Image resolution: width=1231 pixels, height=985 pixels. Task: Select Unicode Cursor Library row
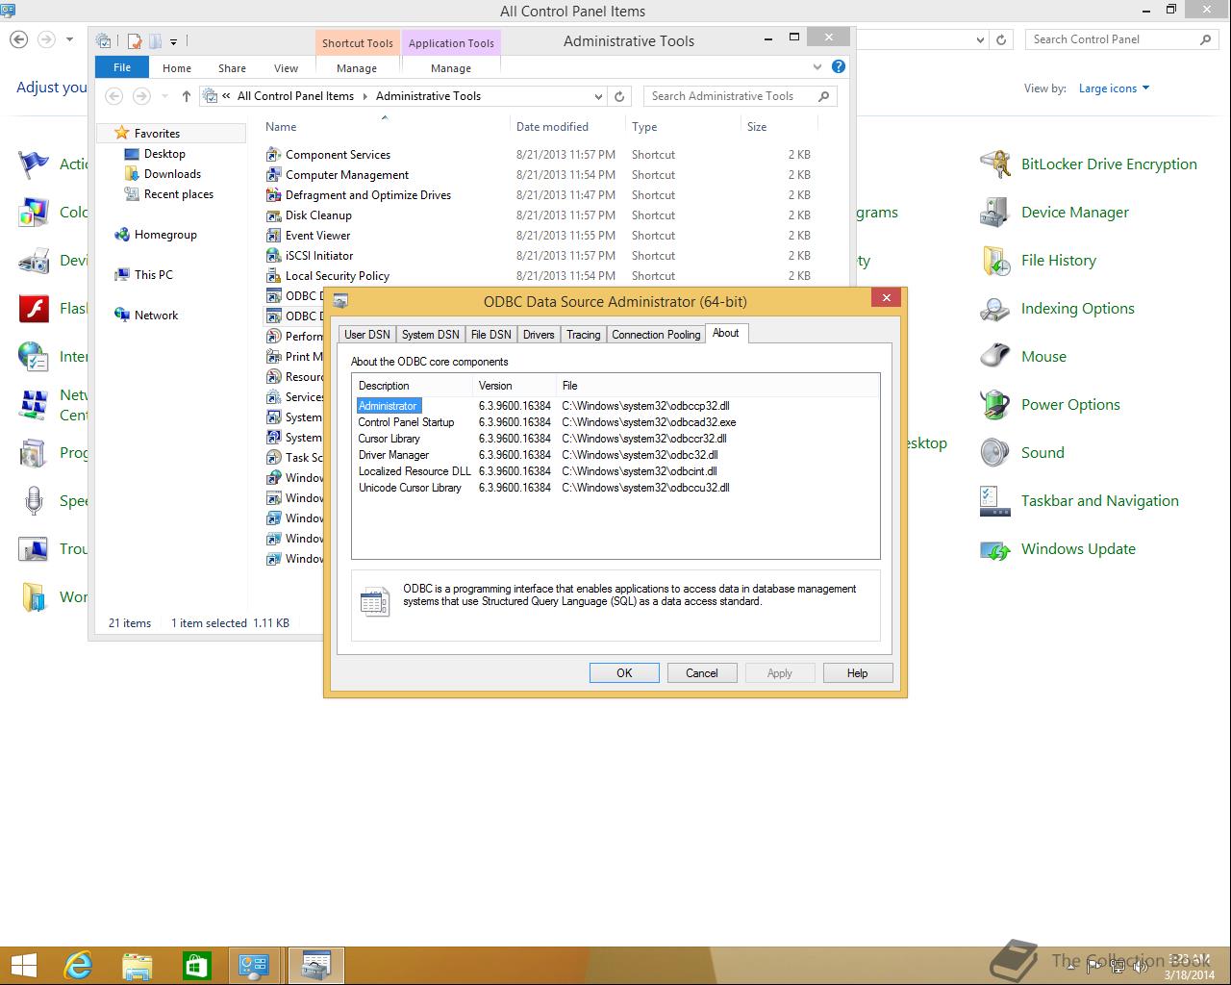click(x=615, y=488)
